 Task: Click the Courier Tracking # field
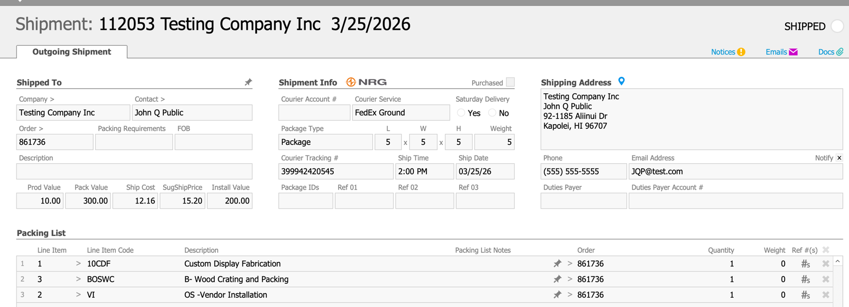pos(336,172)
